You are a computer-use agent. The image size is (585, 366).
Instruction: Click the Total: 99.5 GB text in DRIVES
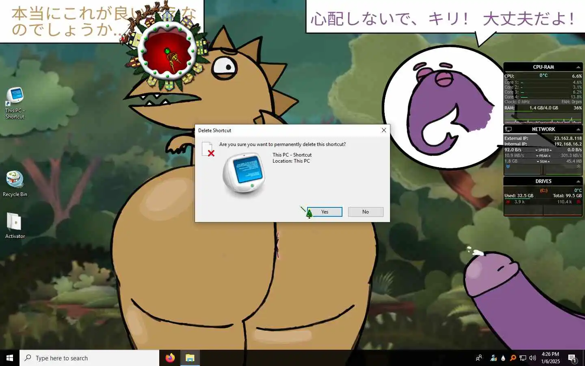(x=567, y=196)
